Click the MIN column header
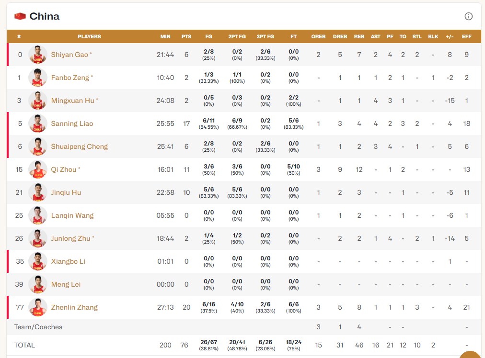Viewport: 485px width, 358px height. 165,36
